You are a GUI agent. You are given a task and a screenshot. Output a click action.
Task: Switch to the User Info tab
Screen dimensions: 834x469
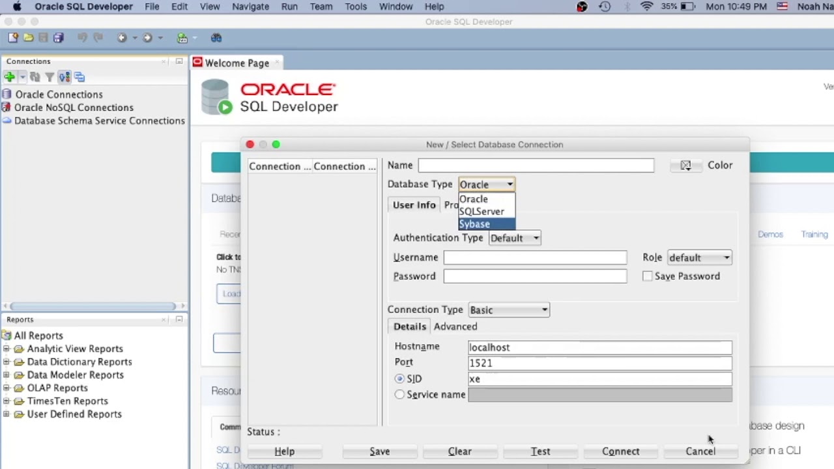(x=414, y=205)
